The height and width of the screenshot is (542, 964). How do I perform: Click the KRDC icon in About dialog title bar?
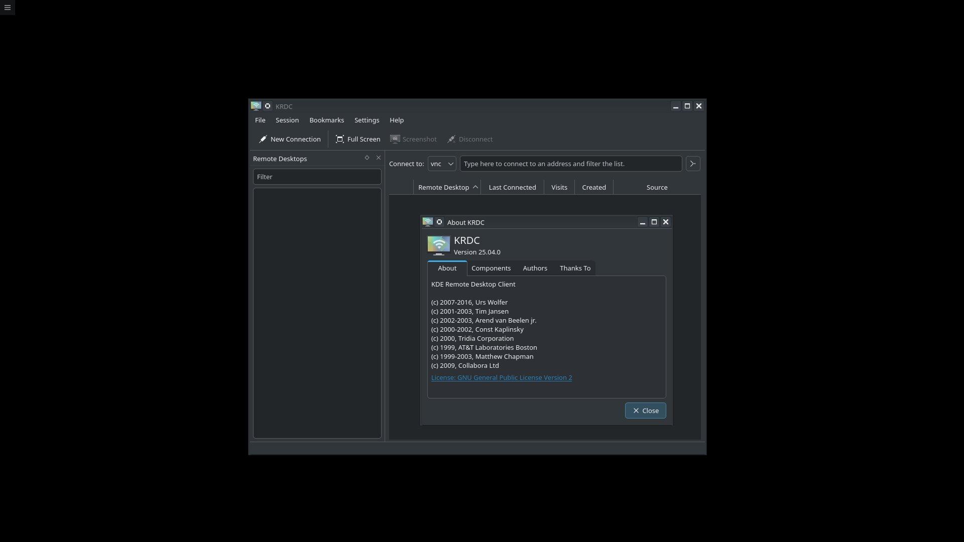428,222
